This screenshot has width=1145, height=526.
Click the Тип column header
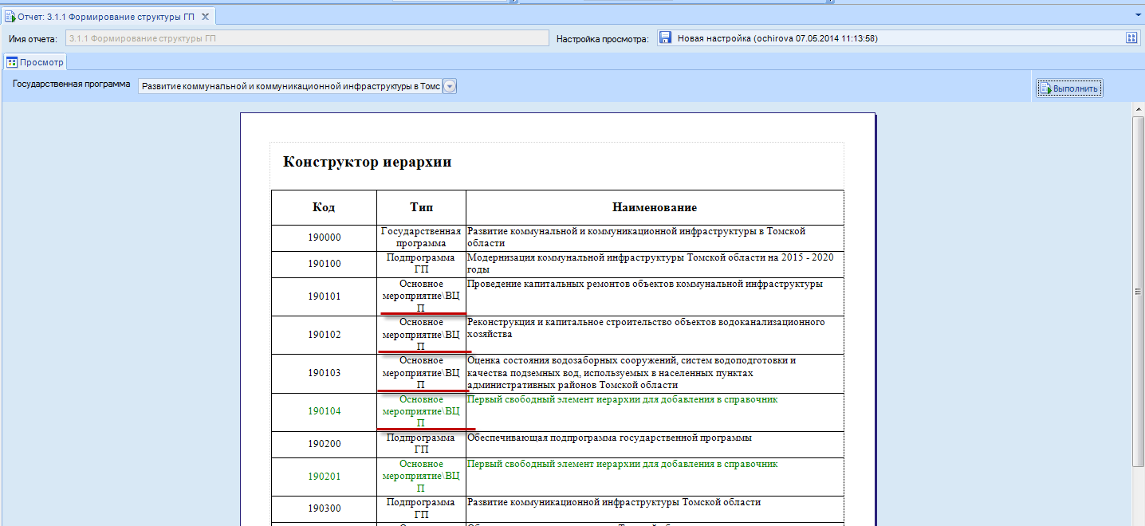click(x=421, y=207)
